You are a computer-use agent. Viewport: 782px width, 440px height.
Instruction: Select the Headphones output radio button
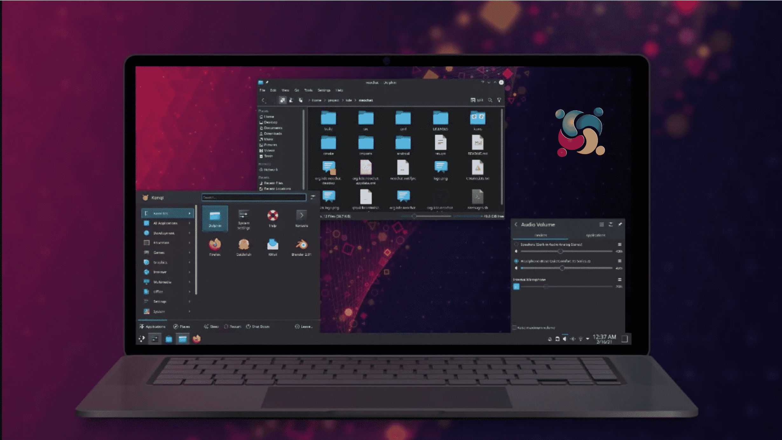pos(516,261)
